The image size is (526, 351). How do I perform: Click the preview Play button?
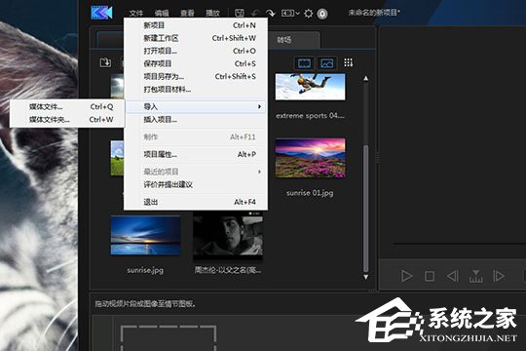[407, 276]
